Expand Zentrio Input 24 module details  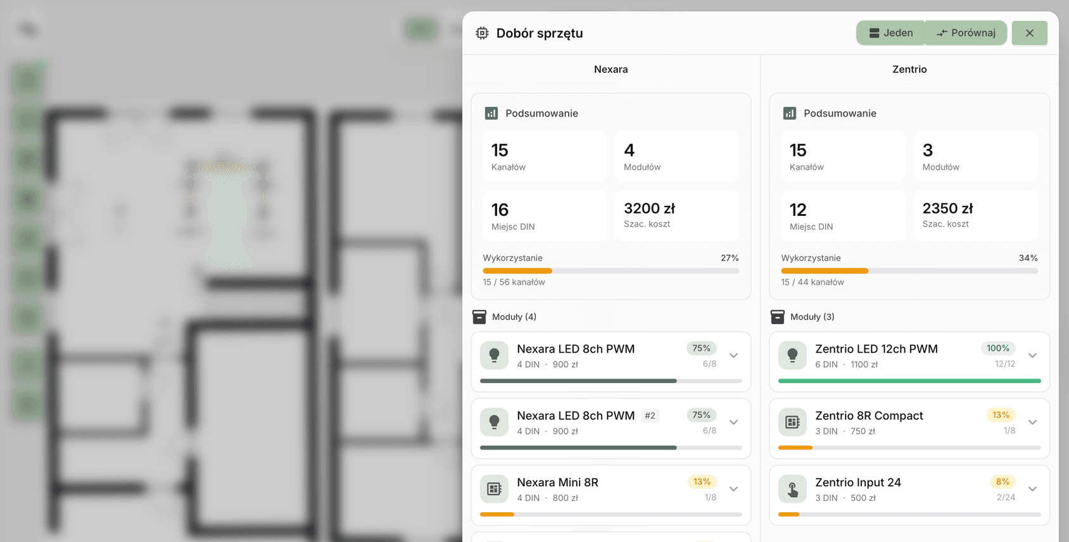tap(1032, 489)
